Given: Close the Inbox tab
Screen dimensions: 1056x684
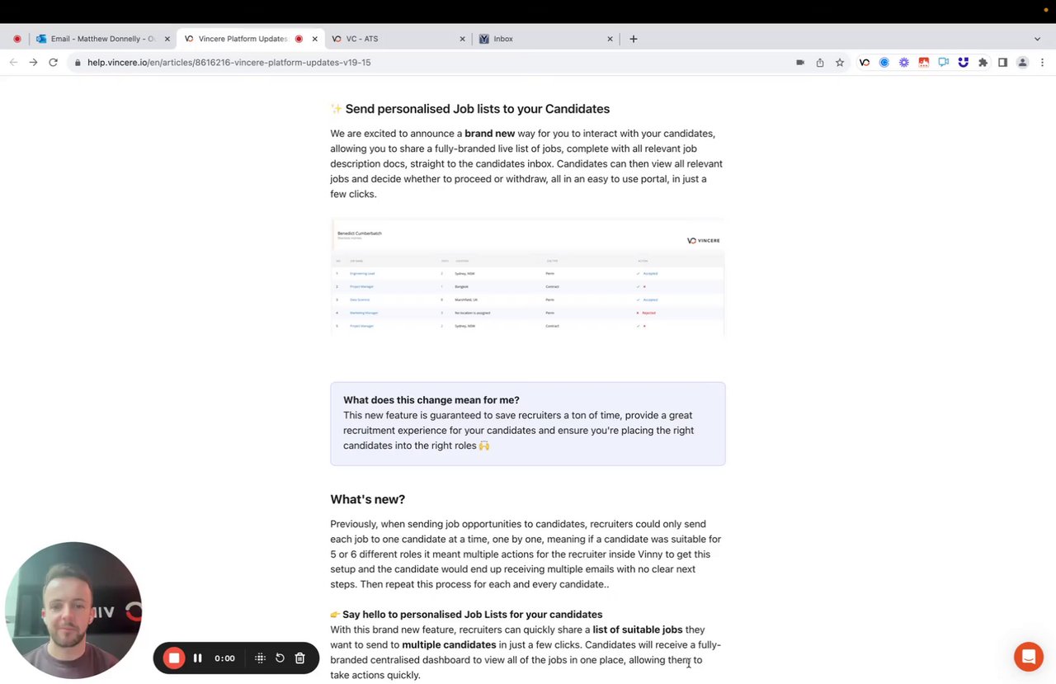Looking at the screenshot, I should tap(610, 39).
